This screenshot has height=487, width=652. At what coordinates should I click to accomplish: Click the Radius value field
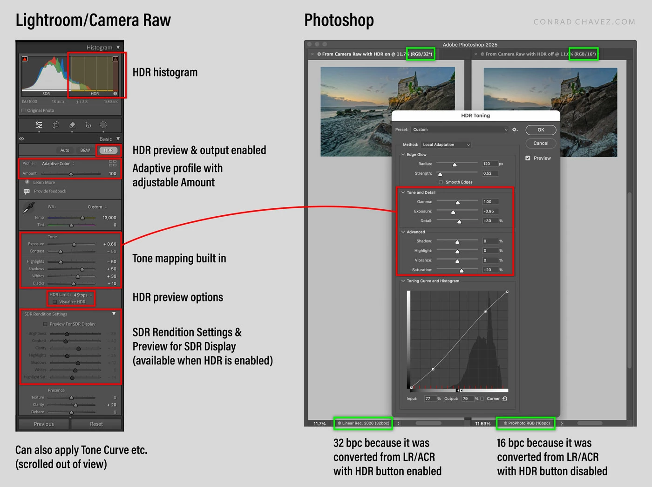click(x=490, y=164)
